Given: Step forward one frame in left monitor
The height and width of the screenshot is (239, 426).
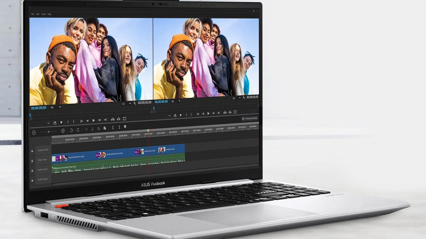Looking at the screenshot, I should point(99,120).
